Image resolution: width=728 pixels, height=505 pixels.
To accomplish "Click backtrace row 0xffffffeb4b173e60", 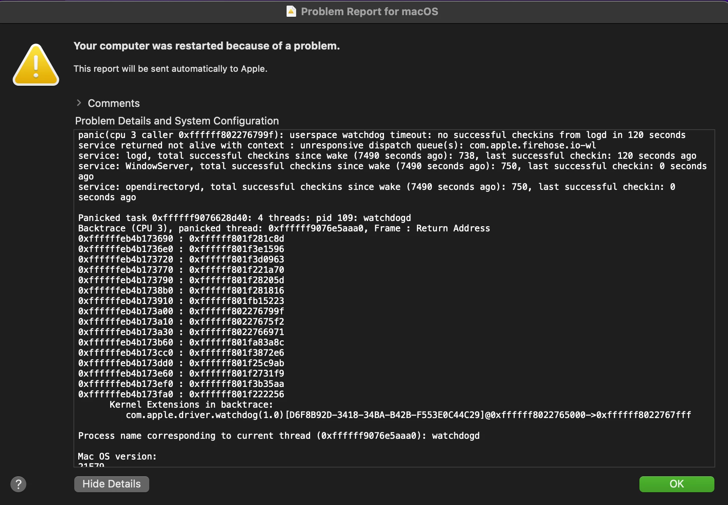I will [181, 374].
